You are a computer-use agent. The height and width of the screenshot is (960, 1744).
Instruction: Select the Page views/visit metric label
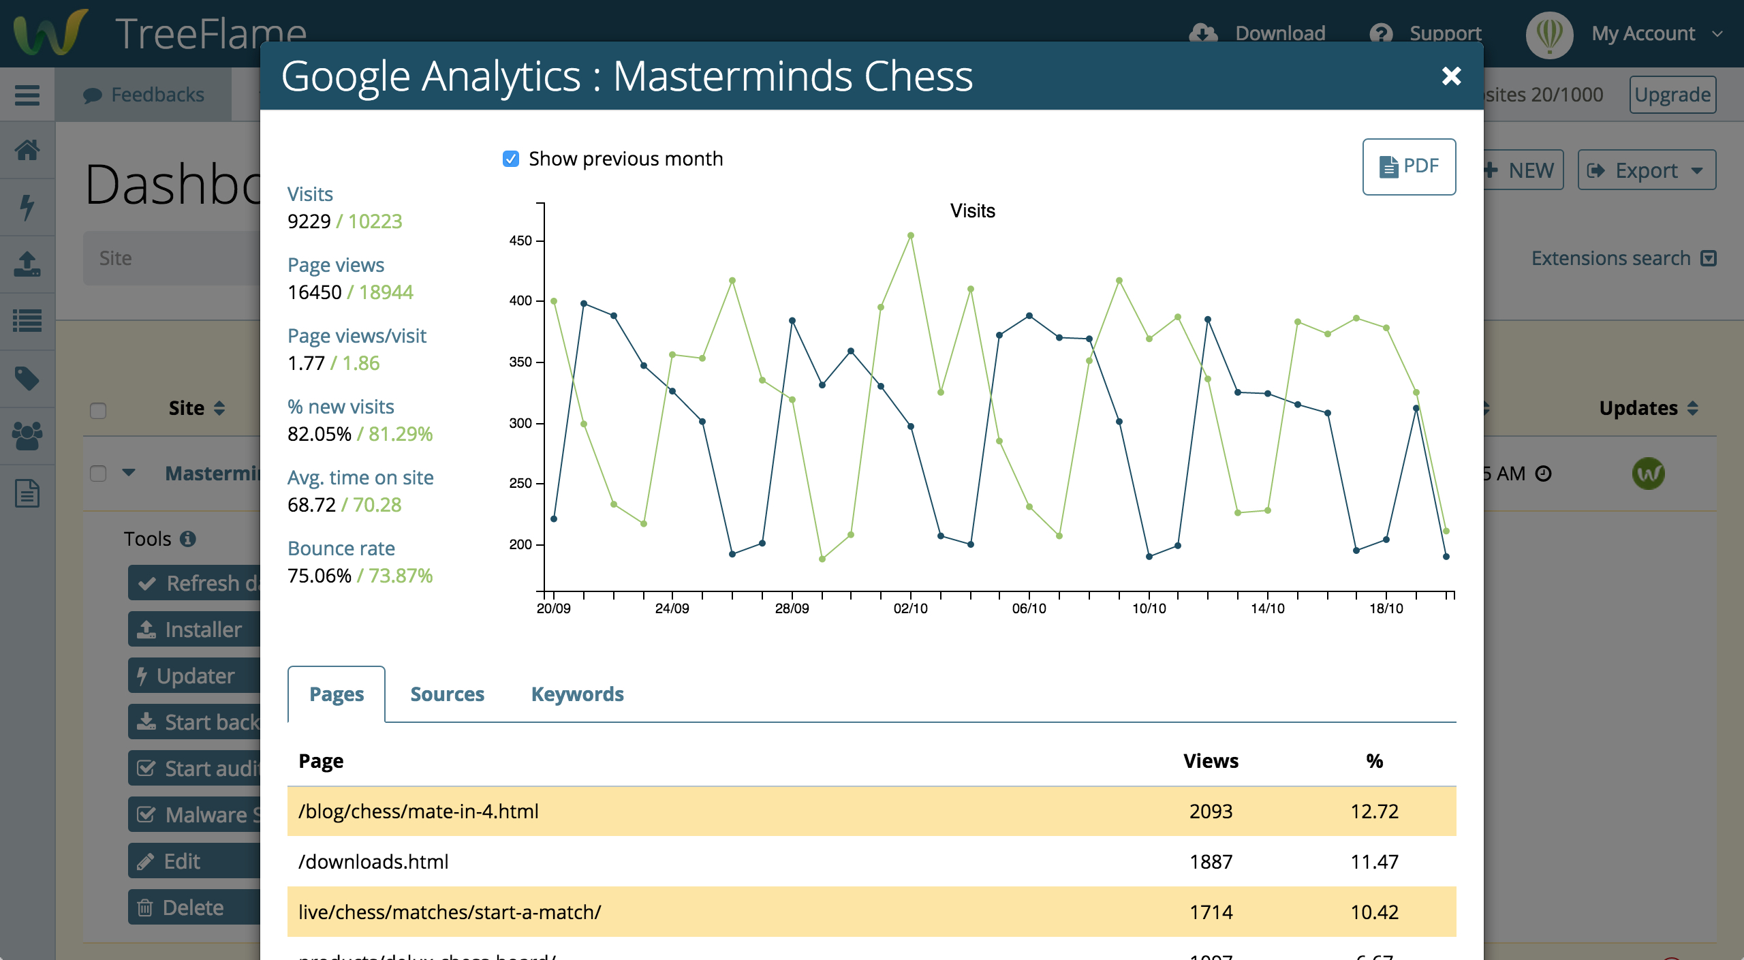[357, 336]
